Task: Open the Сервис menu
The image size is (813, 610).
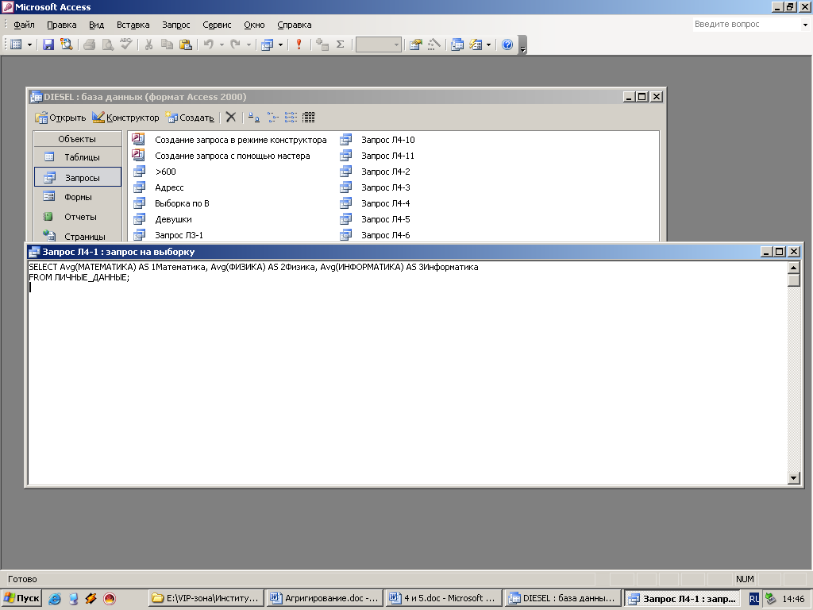Action: tap(217, 25)
